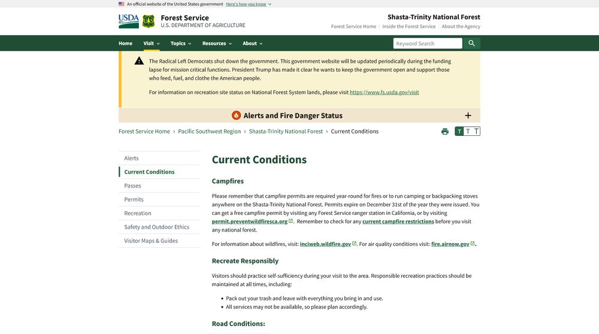The width and height of the screenshot is (599, 334).
Task: Open Passes in the sidebar
Action: tap(160, 186)
